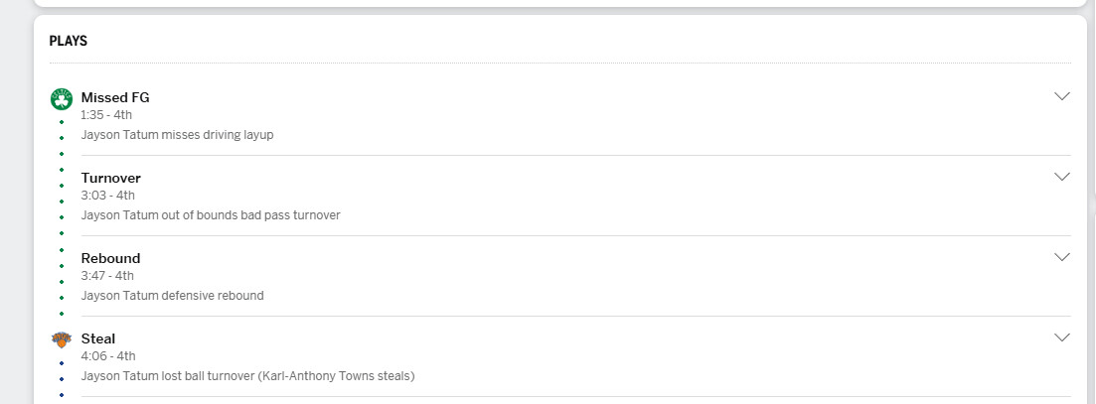Viewport: 1096px width, 404px height.
Task: Click the PLAYS section header
Action: tap(69, 41)
